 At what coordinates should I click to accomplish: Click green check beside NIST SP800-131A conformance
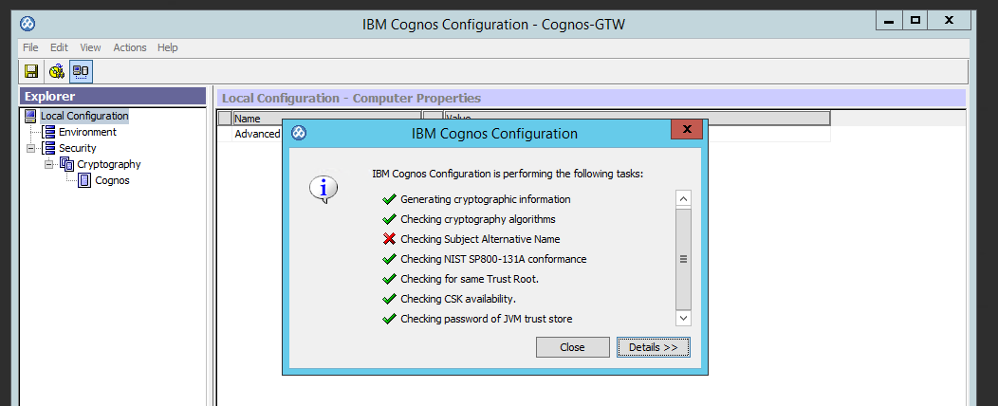click(x=390, y=259)
